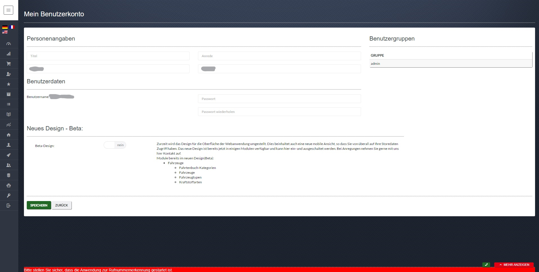Viewport: 539px width, 272px height.
Task: Click the Beta-Design label
Action: pyautogui.click(x=45, y=146)
